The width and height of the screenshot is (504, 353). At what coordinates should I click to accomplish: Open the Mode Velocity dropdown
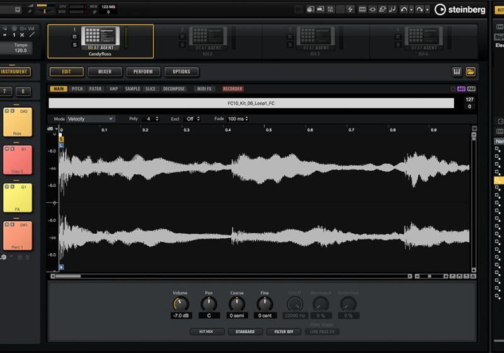[91, 119]
